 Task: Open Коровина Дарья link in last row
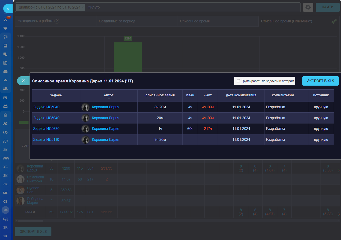pyautogui.click(x=105, y=139)
